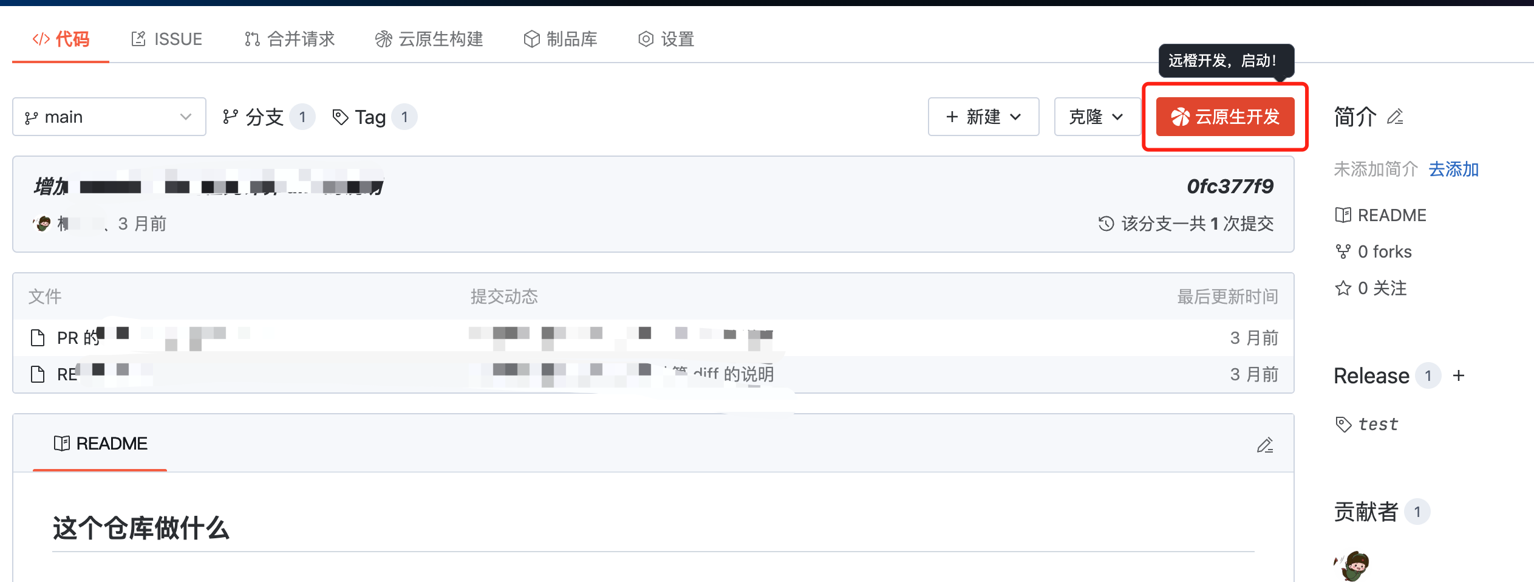This screenshot has height=582, width=1534.
Task: Go to 云原生构建 tab
Action: [429, 39]
